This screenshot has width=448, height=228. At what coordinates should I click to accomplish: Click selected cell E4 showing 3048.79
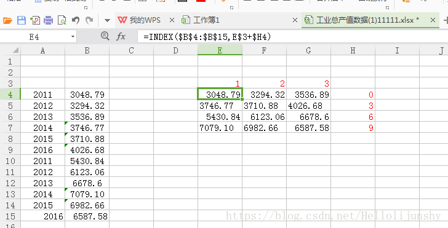pyautogui.click(x=220, y=95)
